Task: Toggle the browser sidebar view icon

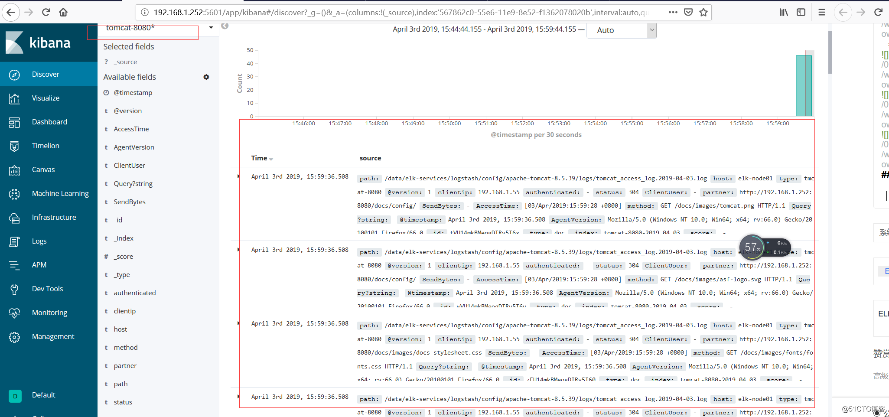Action: click(x=801, y=12)
